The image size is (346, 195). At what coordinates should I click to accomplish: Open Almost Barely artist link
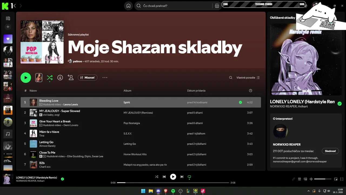click(47, 146)
